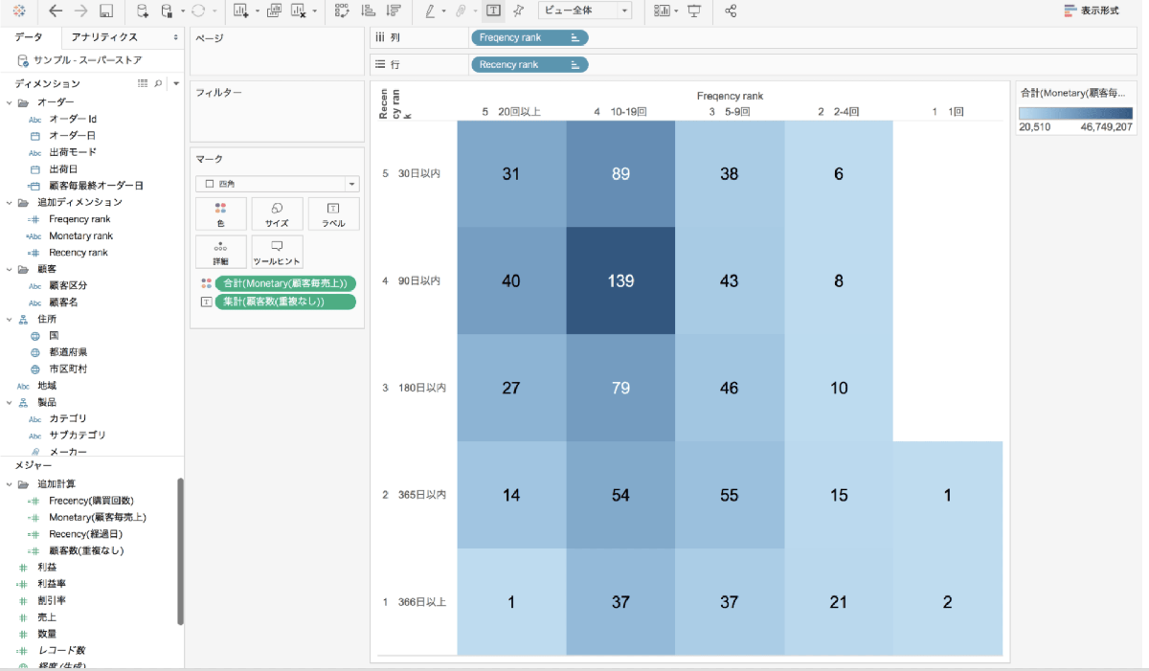Image resolution: width=1149 pixels, height=671 pixels.
Task: Click the Share icon in toolbar
Action: tap(732, 11)
